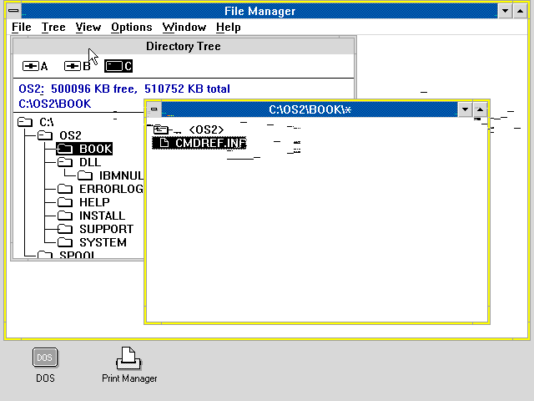This screenshot has width=534, height=401.
Task: Select the INSTALL label in tree
Action: [x=102, y=216]
